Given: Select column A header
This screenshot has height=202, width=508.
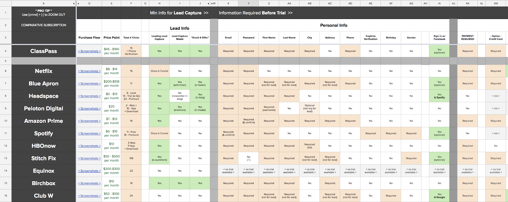Looking at the screenshot, I should coord(43,3).
